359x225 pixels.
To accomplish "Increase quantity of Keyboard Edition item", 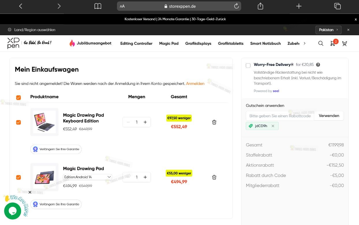I will [145, 122].
